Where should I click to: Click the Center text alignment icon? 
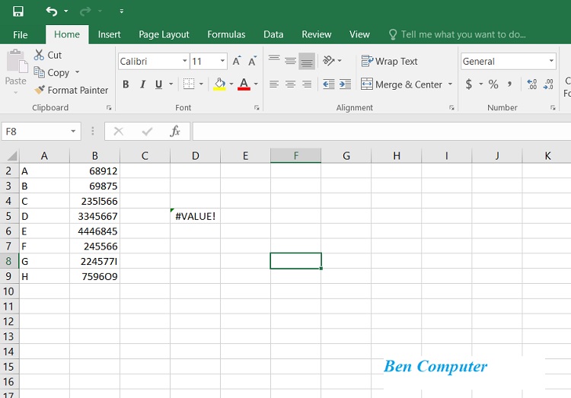click(290, 84)
